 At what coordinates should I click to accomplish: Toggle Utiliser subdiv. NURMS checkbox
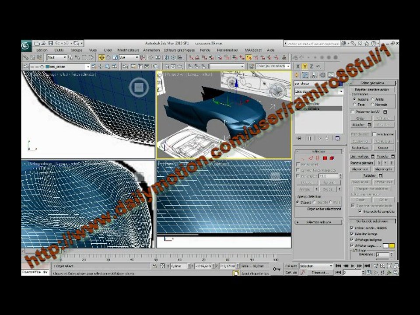tap(352, 228)
